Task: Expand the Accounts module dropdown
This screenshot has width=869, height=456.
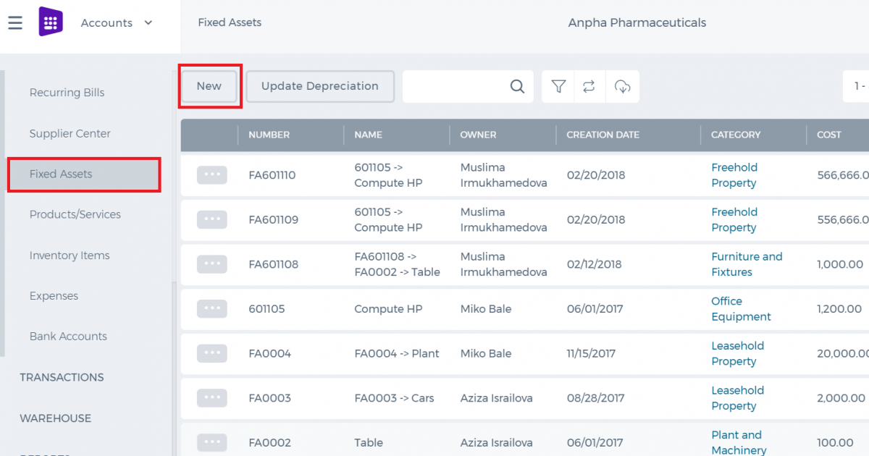Action: click(117, 23)
